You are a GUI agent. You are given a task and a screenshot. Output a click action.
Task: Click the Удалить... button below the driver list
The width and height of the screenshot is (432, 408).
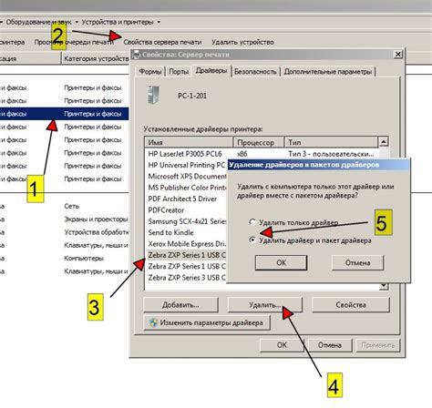tap(265, 305)
